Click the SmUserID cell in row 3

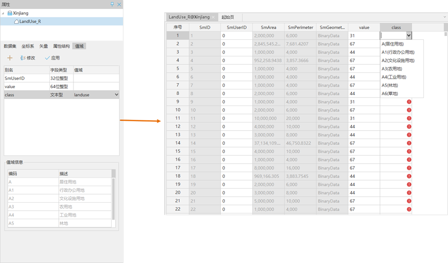point(236,52)
